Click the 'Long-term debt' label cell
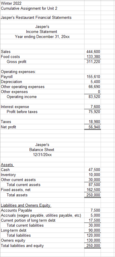The image size is (115, 257). click(x=42, y=231)
